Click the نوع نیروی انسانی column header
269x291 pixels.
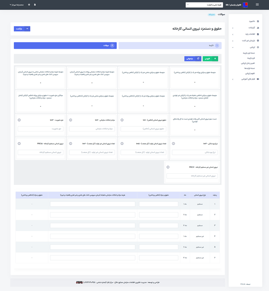click(x=200, y=195)
